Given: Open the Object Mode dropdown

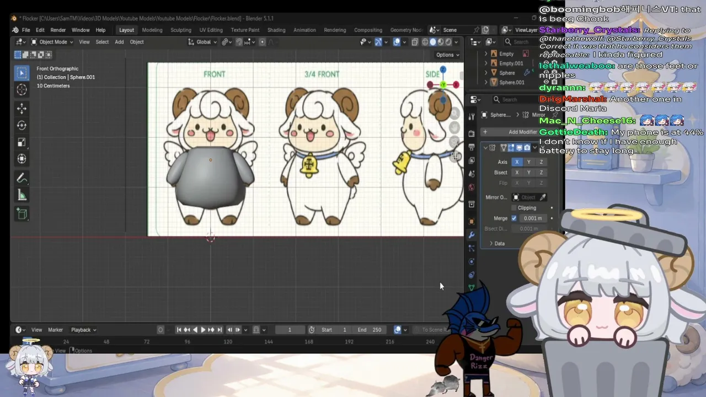Looking at the screenshot, I should tap(52, 42).
